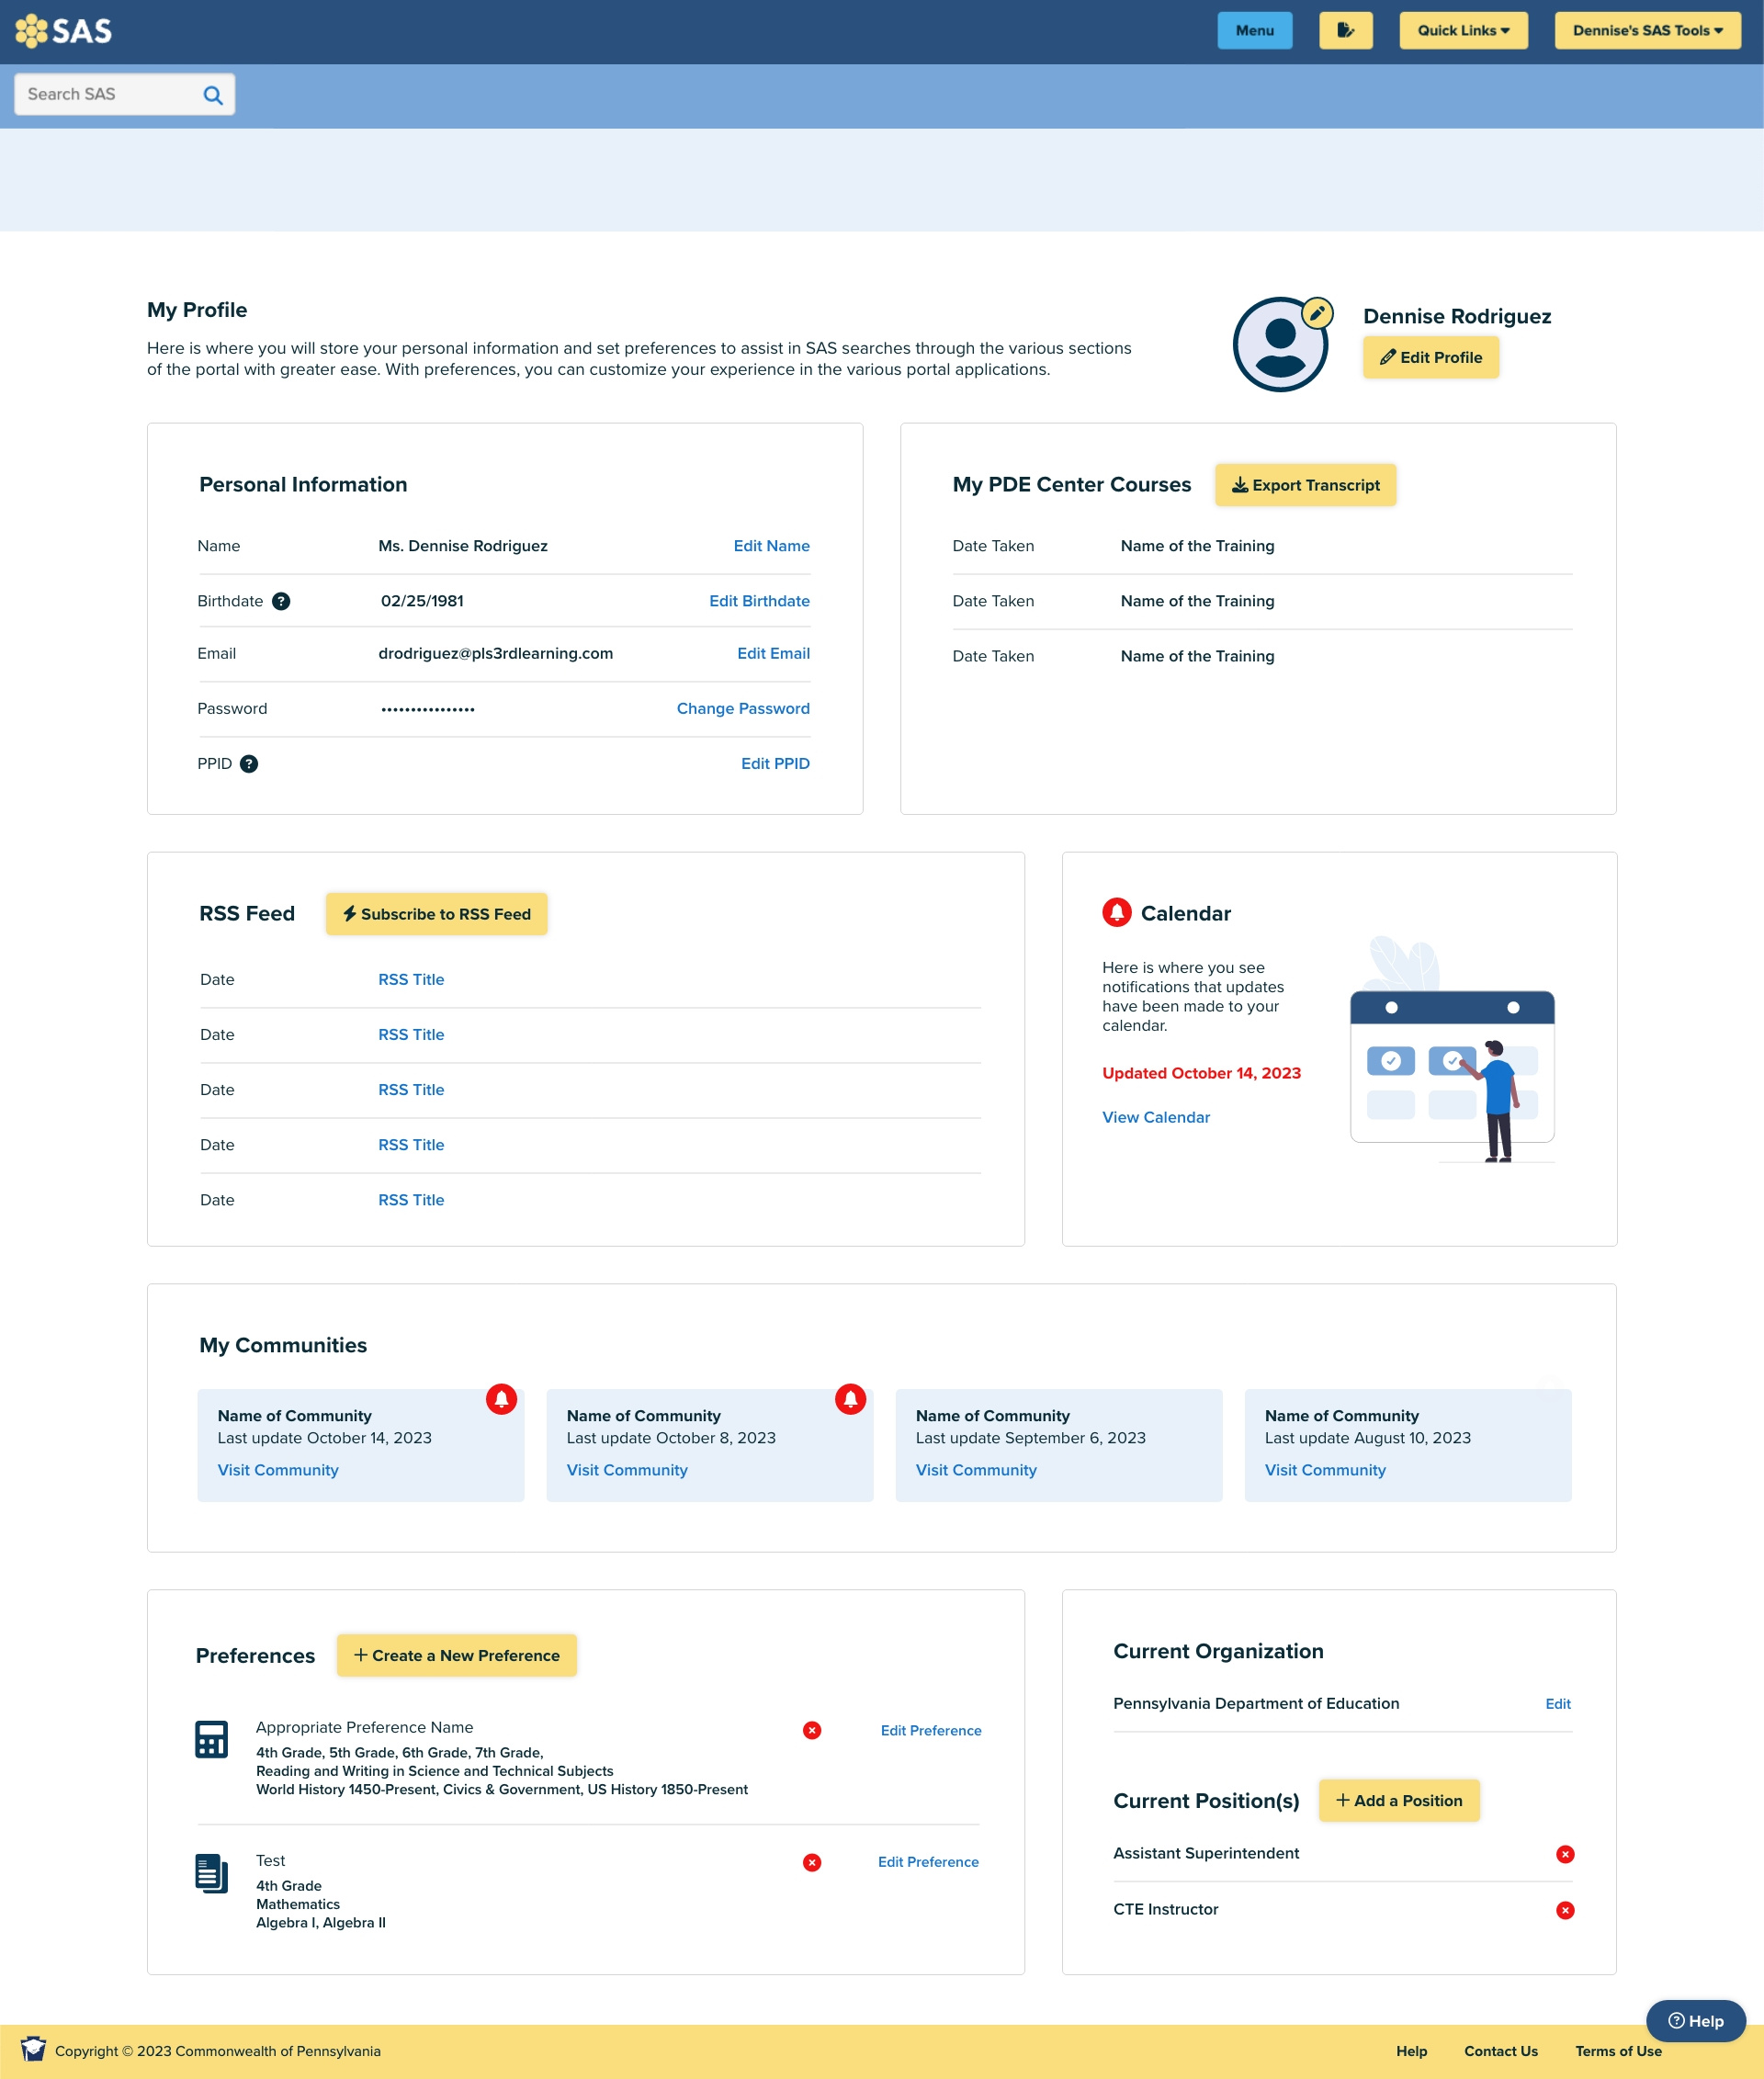
Task: Click the Edit Profile button
Action: [1430, 357]
